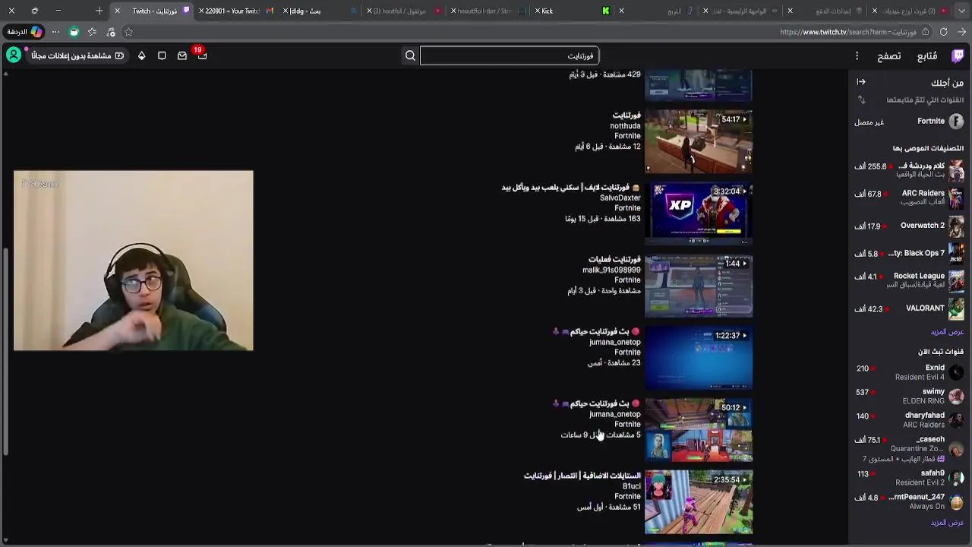Open the browser favorites list icon
This screenshot has height=547, width=972.
(x=92, y=32)
